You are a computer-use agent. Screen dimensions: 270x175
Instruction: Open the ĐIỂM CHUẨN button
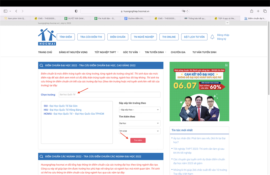(x=118, y=37)
